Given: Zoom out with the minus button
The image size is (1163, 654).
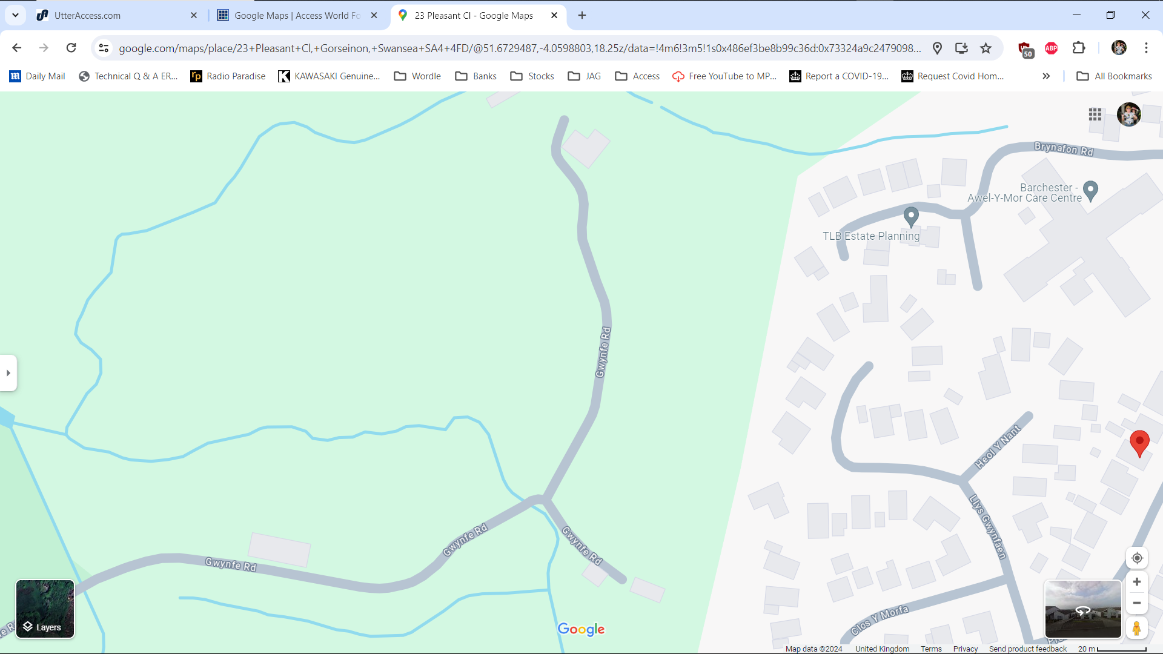Looking at the screenshot, I should [1137, 603].
